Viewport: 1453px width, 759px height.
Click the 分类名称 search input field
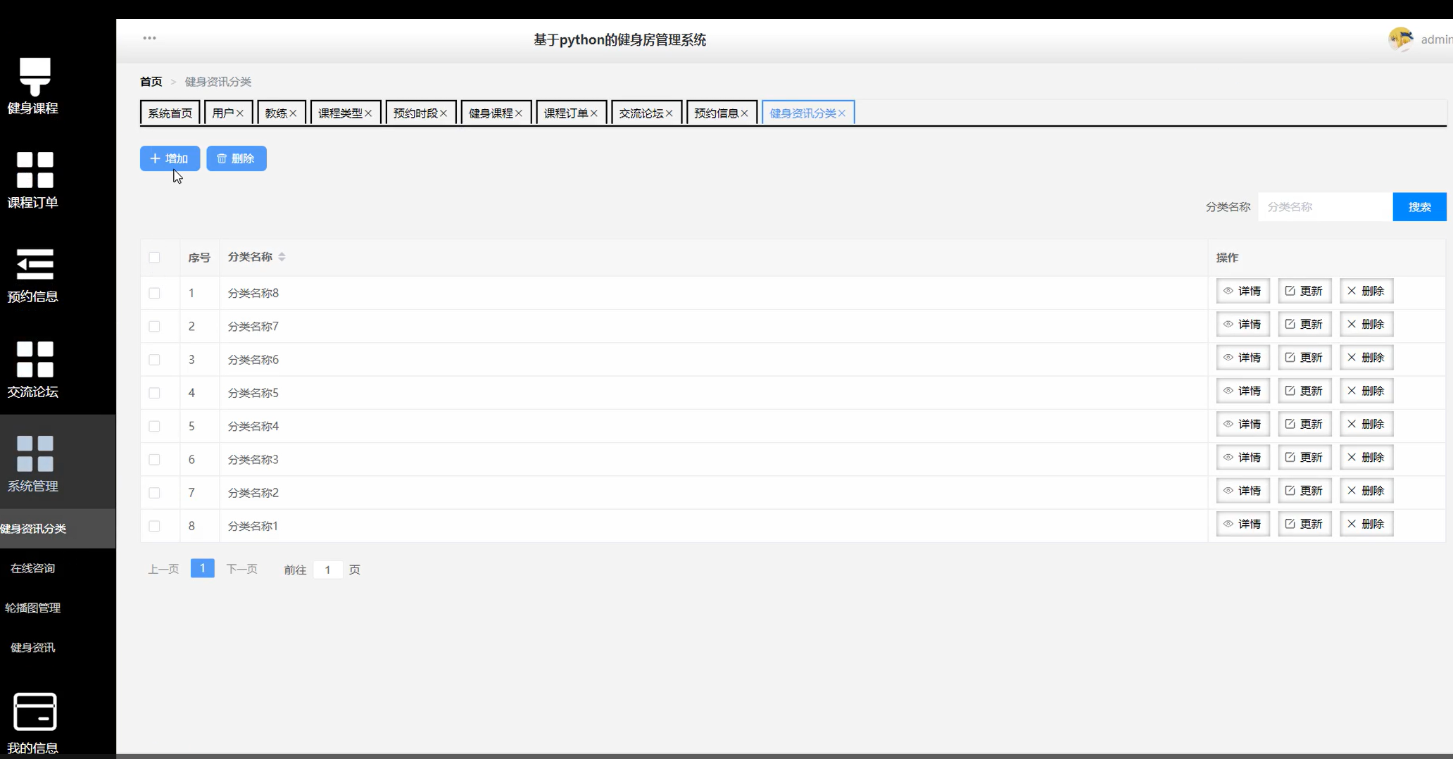click(x=1324, y=207)
